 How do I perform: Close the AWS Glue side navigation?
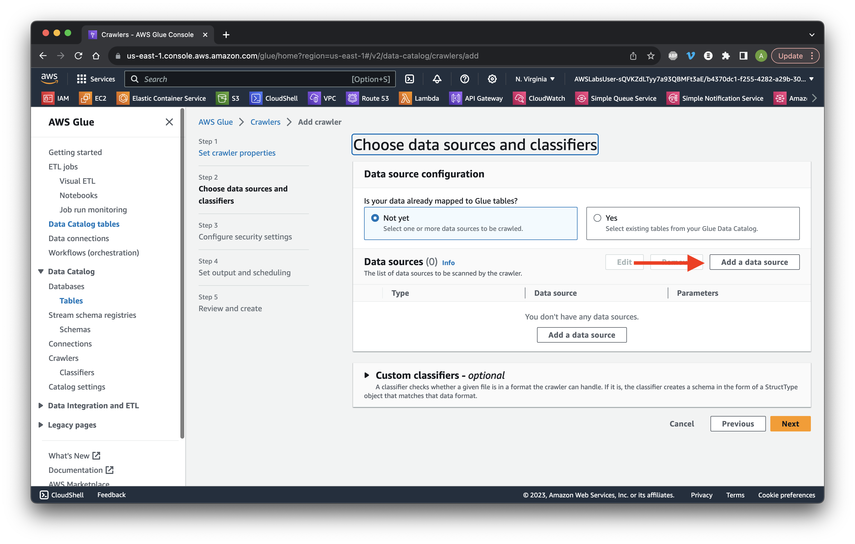point(169,122)
